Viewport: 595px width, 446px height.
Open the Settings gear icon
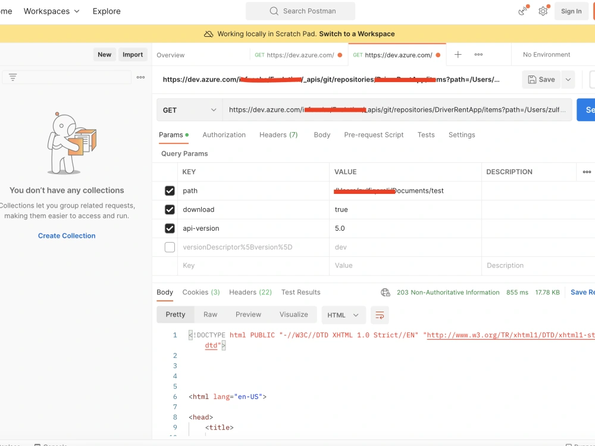pyautogui.click(x=543, y=11)
